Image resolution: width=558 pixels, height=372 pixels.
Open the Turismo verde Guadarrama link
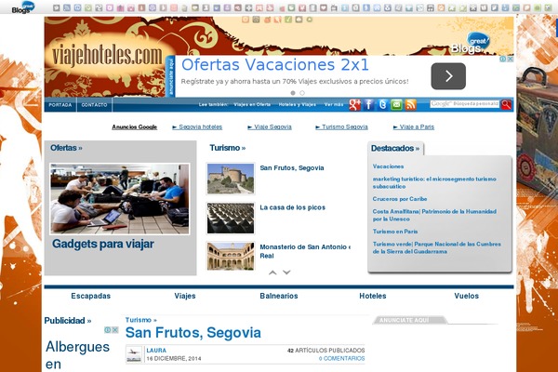[x=437, y=247]
